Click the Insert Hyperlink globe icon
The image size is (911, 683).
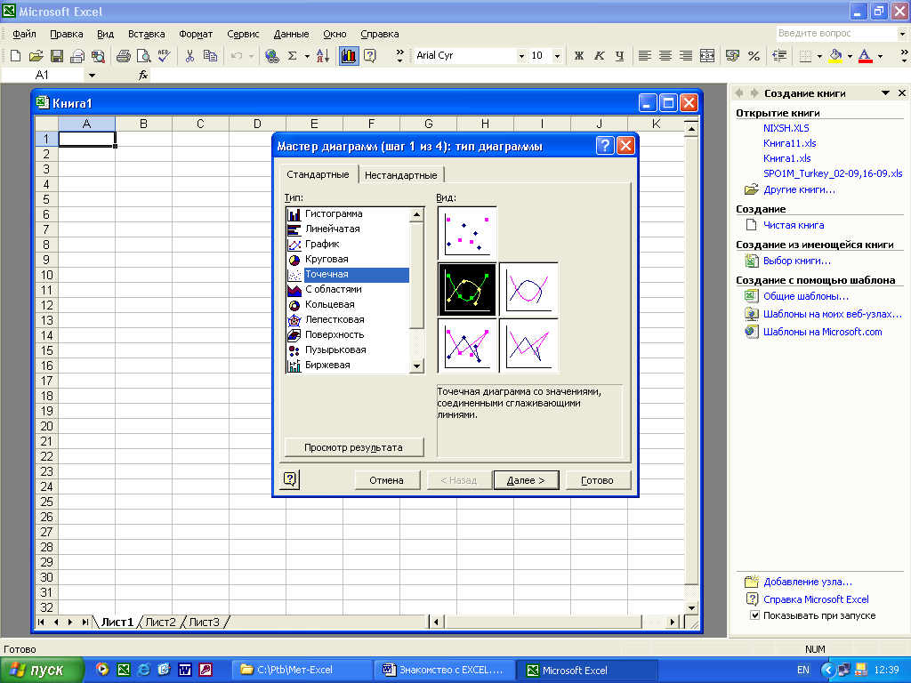[271, 56]
